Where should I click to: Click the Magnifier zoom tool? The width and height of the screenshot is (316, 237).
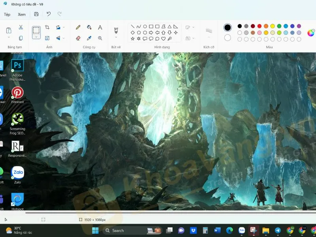click(x=100, y=38)
